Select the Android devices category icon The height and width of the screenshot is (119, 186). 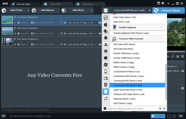coord(105,38)
